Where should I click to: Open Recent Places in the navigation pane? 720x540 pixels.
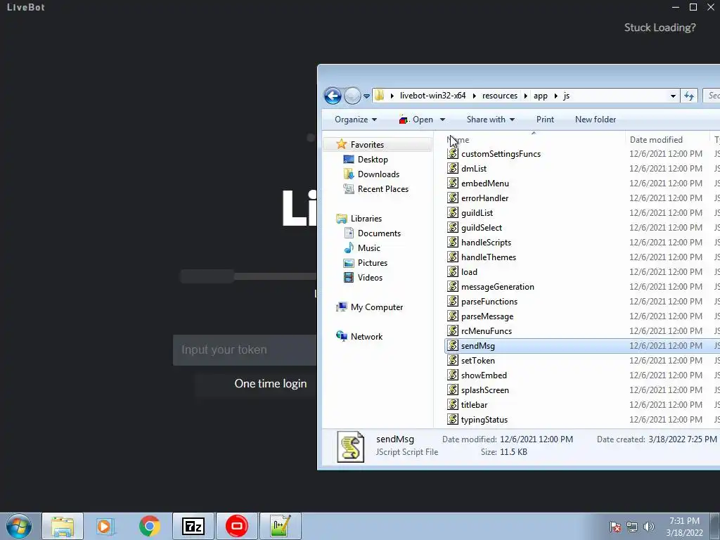[383, 188]
